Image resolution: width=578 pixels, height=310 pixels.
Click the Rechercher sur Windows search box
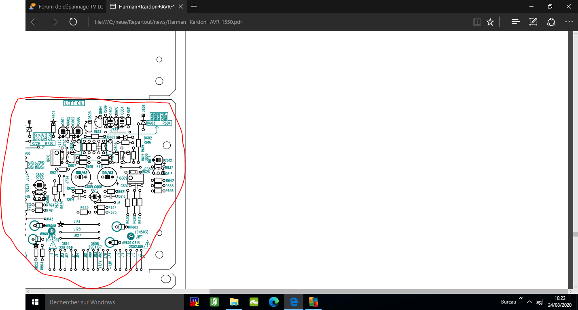(x=115, y=302)
